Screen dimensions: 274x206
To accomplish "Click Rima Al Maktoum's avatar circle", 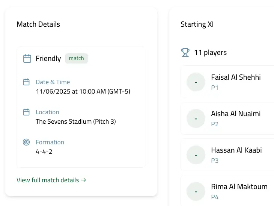I will (196, 191).
